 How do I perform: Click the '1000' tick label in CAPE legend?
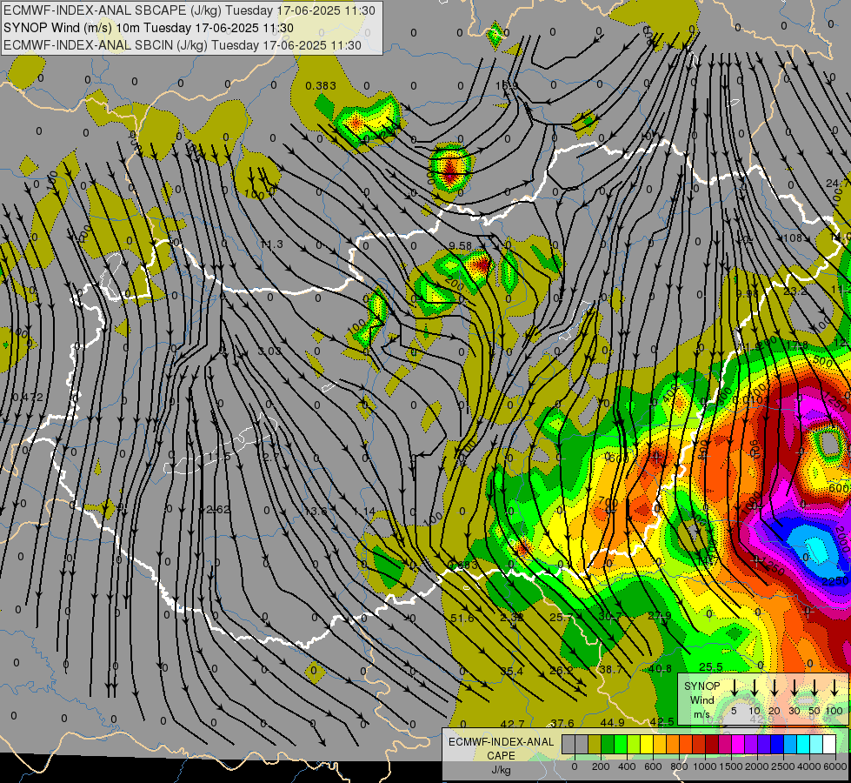[x=705, y=766]
